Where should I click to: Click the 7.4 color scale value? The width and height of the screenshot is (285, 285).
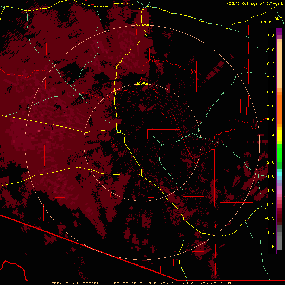pyautogui.click(x=271, y=78)
